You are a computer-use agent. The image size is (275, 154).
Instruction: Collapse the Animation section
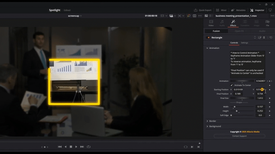(207, 48)
